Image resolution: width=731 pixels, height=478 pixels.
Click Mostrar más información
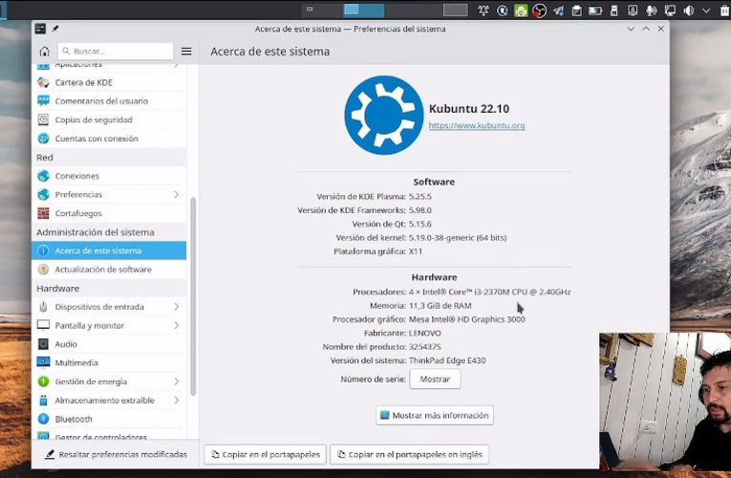(435, 415)
